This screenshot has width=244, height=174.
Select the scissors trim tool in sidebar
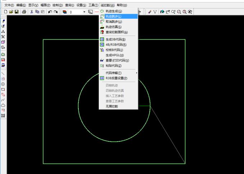click(3, 37)
